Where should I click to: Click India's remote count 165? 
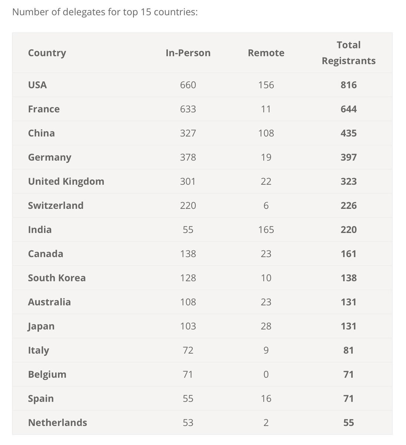266,230
